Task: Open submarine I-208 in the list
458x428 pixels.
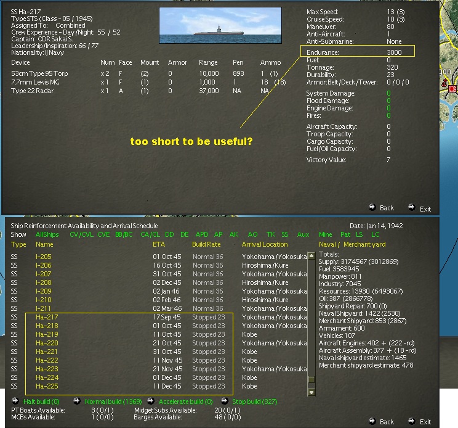Action: 44,282
